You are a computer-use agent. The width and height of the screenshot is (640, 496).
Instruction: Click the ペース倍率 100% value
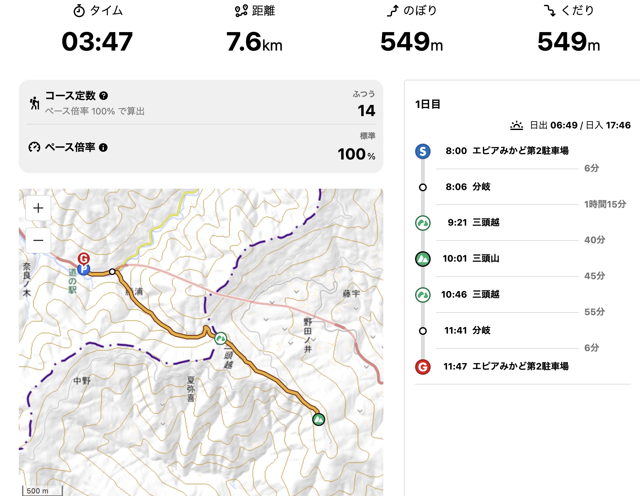[x=356, y=154]
